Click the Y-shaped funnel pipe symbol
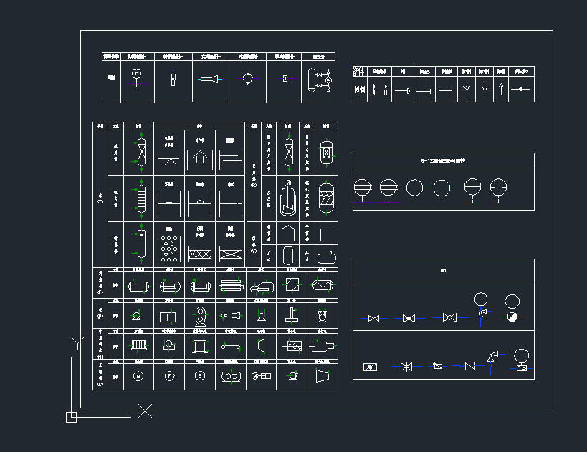This screenshot has height=452, width=587. click(466, 90)
